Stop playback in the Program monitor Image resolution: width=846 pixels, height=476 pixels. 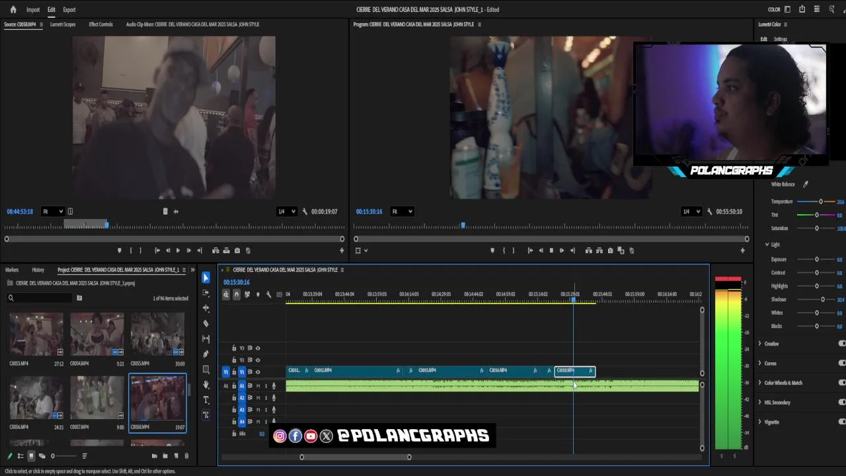pos(551,251)
